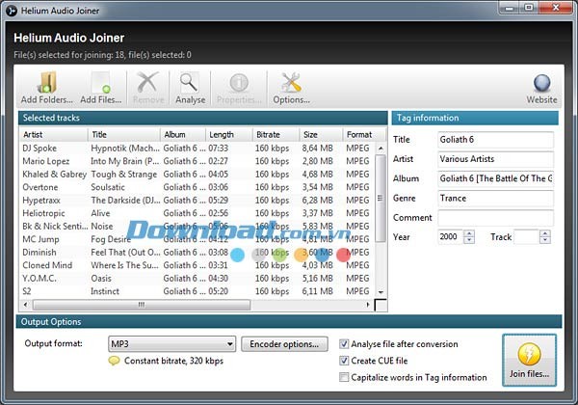The width and height of the screenshot is (578, 405).
Task: Sort tracks by Artist column header
Action: pos(54,135)
